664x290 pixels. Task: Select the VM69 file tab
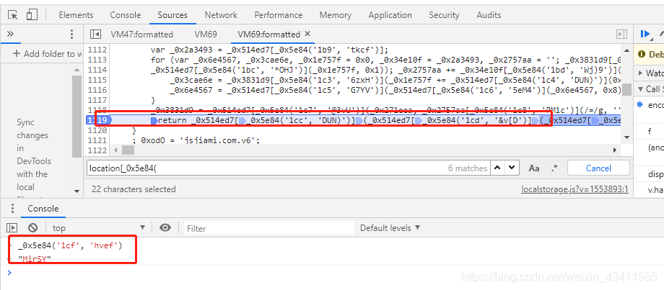pos(206,35)
